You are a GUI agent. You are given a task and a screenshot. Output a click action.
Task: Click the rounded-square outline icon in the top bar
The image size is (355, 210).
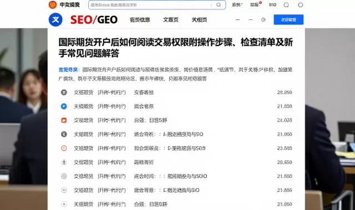tap(286, 5)
